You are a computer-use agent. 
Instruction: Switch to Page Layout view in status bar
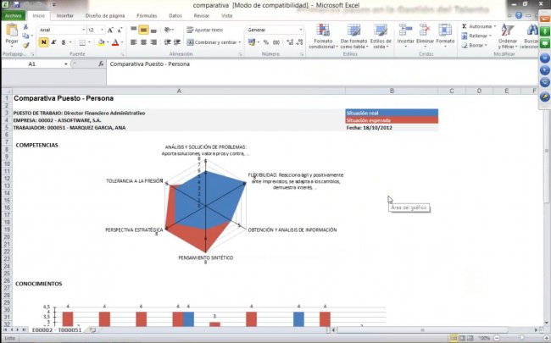coord(462,338)
